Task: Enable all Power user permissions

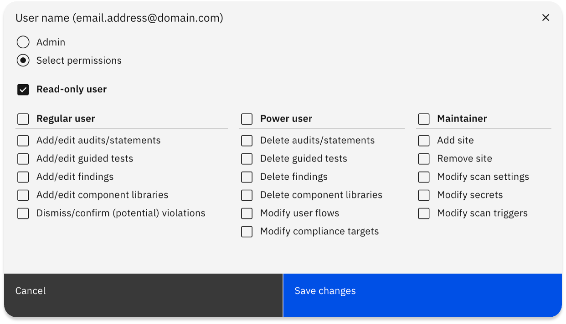Action: tap(247, 119)
